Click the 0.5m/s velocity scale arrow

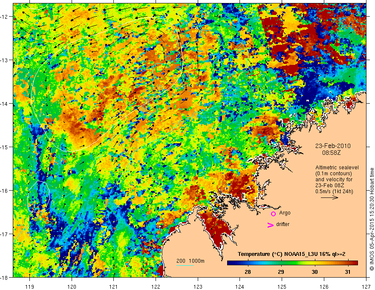pyautogui.click(x=329, y=197)
